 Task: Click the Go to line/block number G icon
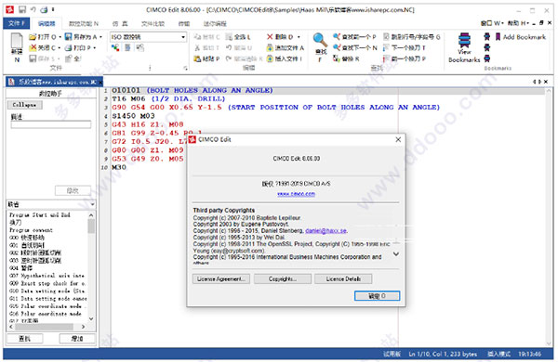387,36
